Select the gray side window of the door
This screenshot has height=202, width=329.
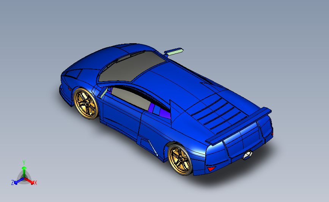click(x=131, y=99)
